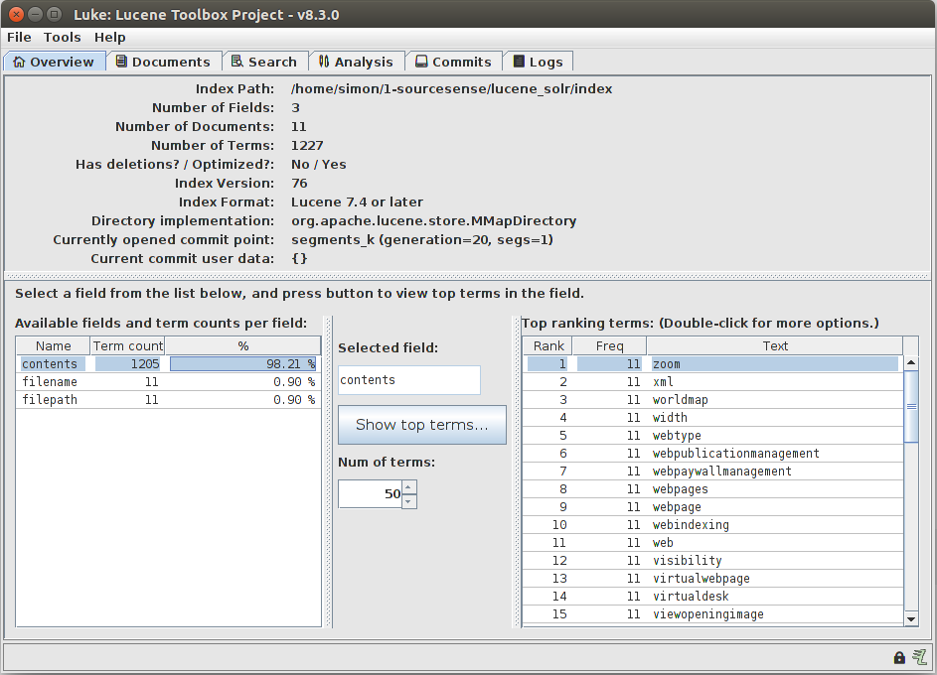This screenshot has height=675, width=937.
Task: Click the lock icon in status bar
Action: pyautogui.click(x=899, y=657)
